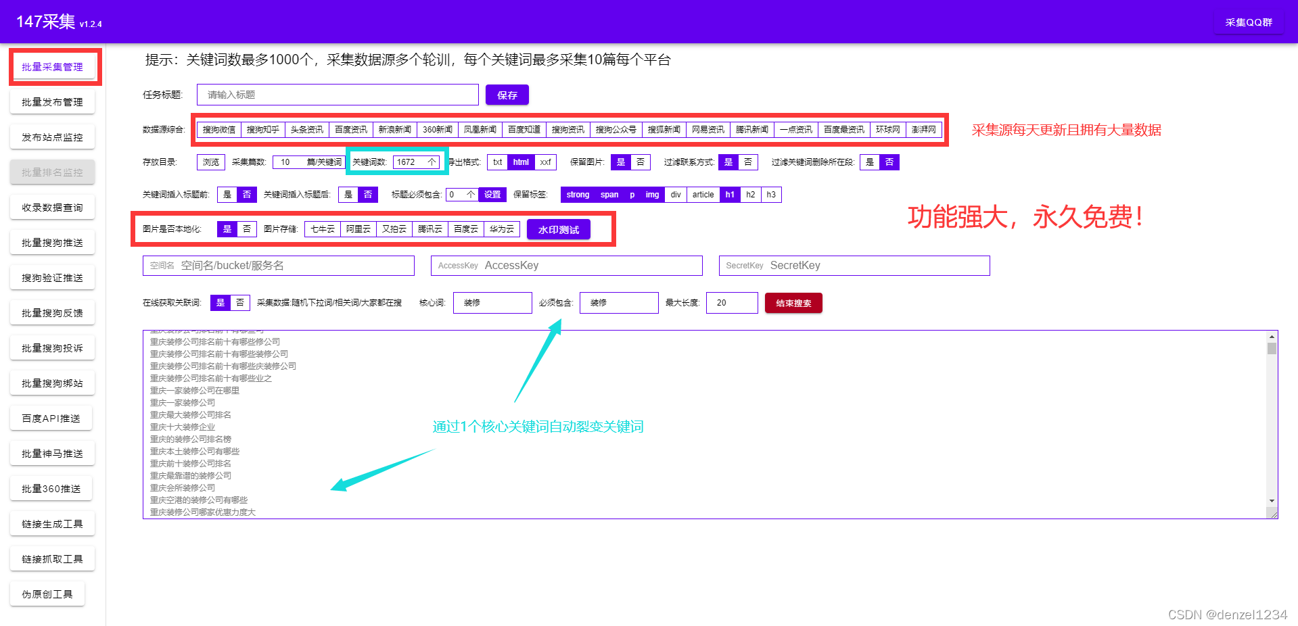Toggle 在线获取关联词 to 否

click(240, 302)
